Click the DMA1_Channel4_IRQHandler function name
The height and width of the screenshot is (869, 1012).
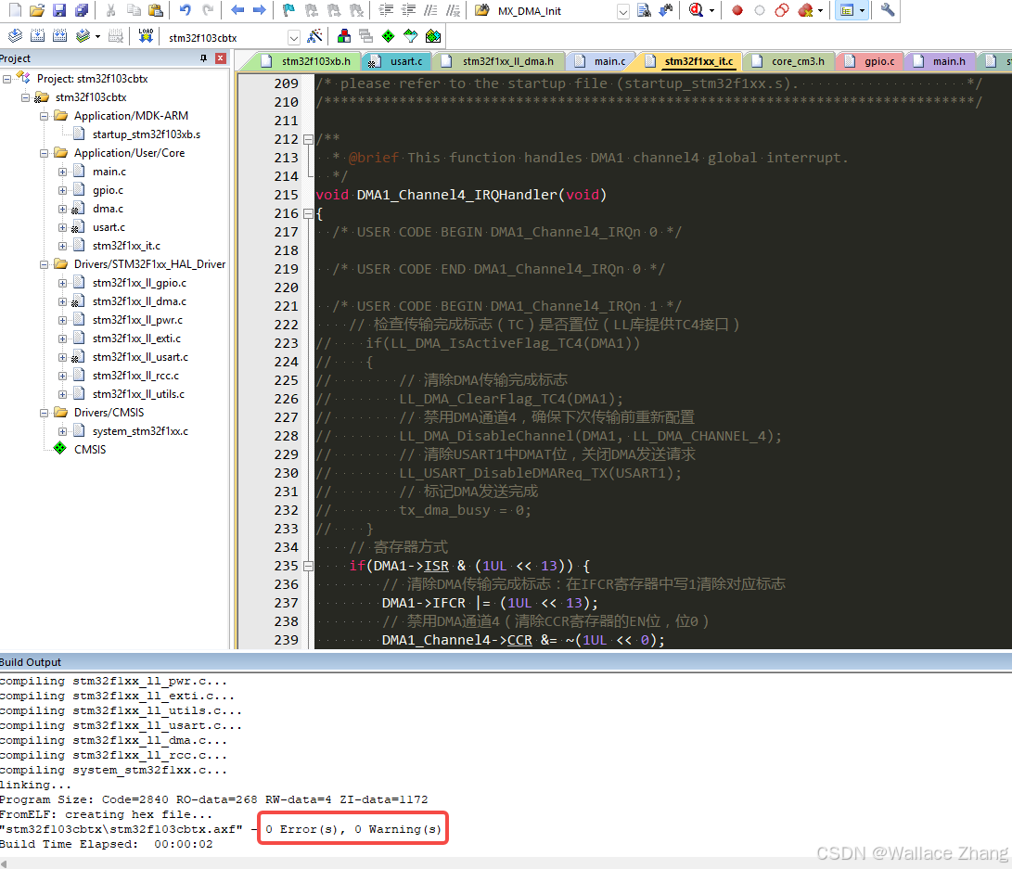(x=457, y=195)
